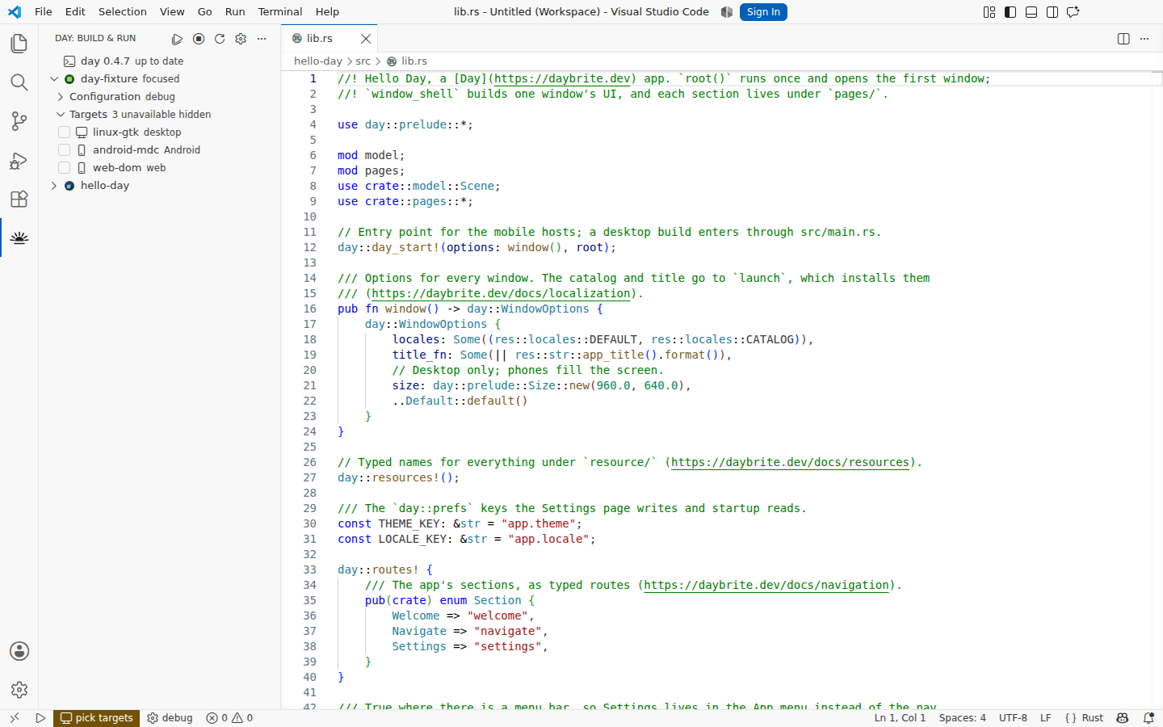The height and width of the screenshot is (727, 1163).
Task: Click src in the breadcrumb
Action: coord(363,61)
